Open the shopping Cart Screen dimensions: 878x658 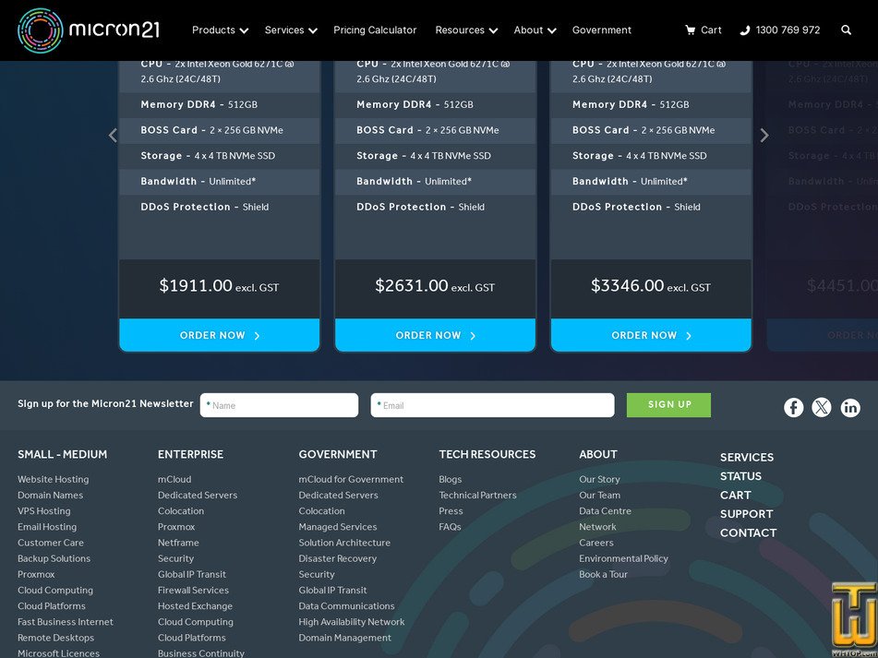704,30
